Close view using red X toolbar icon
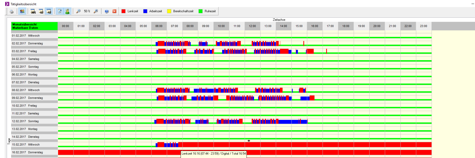This screenshot has width=475, height=158. [114, 11]
